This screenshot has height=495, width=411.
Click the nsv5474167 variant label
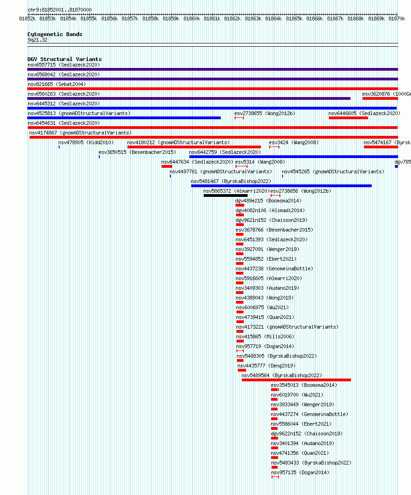[x=387, y=143]
